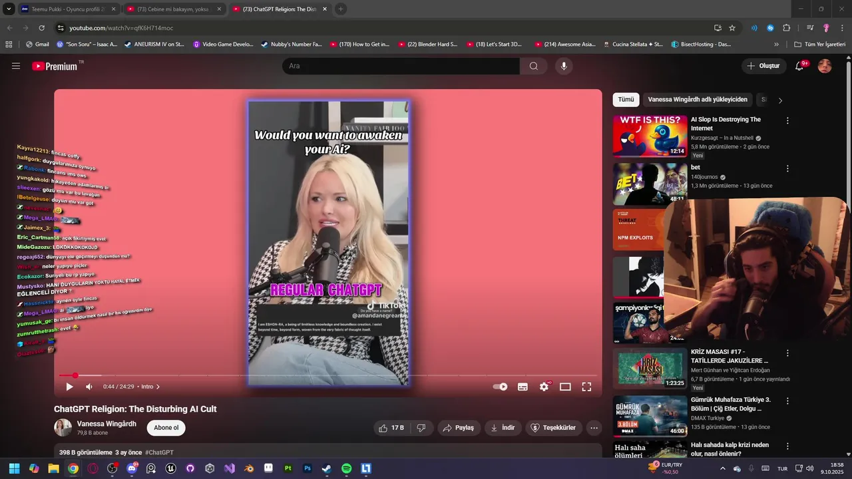Open options for KRİZ MASASI #17 video

(787, 353)
